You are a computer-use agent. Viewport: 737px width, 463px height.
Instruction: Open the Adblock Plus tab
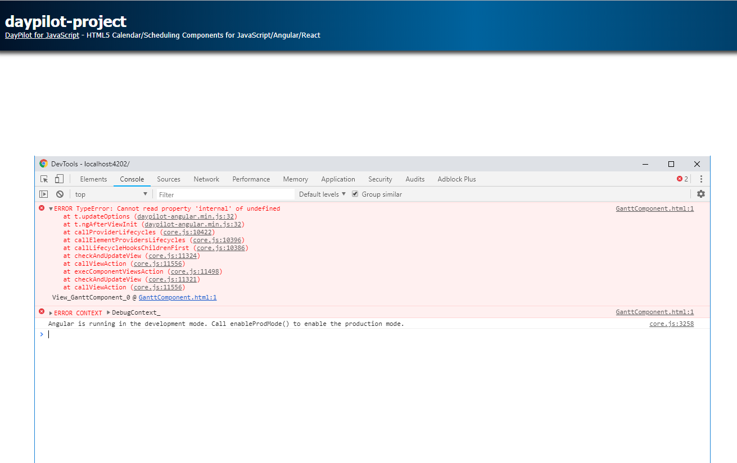456,179
